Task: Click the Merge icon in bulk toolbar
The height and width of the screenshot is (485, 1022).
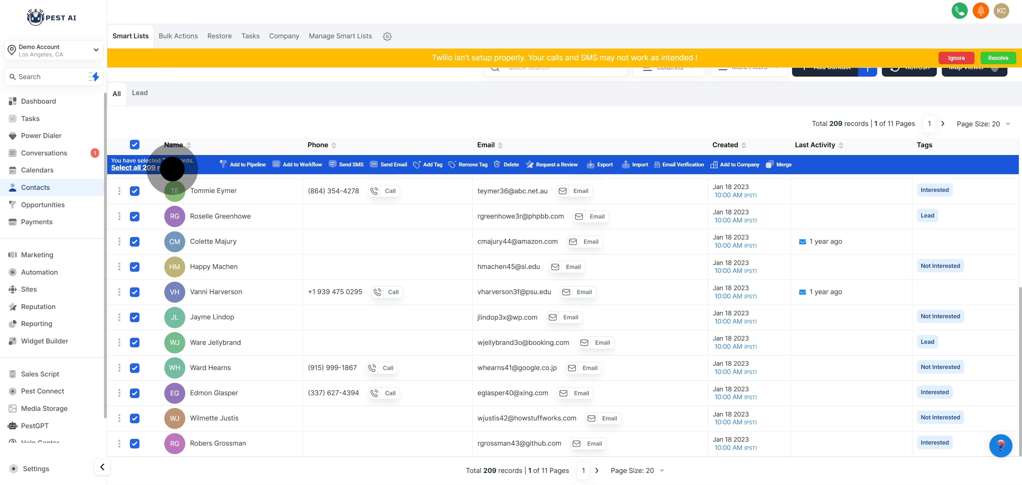Action: click(769, 165)
